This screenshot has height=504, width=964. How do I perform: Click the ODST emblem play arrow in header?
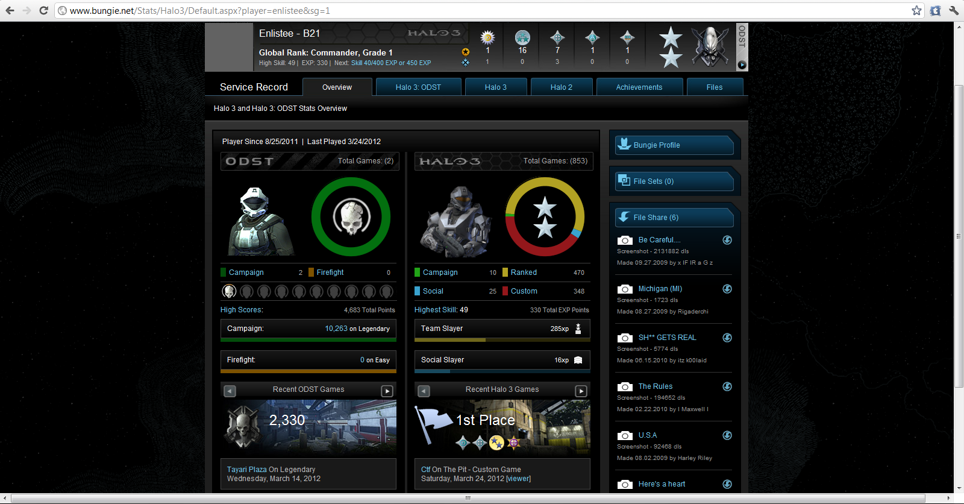pyautogui.click(x=742, y=65)
